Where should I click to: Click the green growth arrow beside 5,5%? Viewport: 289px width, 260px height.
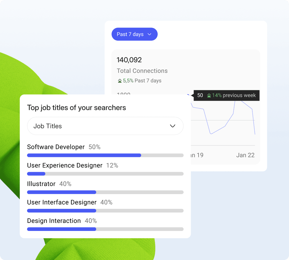click(x=120, y=80)
